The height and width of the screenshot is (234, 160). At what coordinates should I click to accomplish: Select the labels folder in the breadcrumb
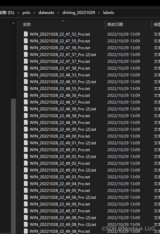pyautogui.click(x=109, y=13)
